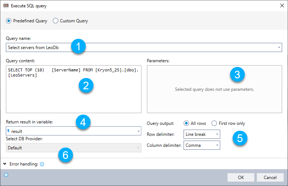Click the blue number 1 callout badge
This screenshot has height=186, width=288.
point(78,47)
